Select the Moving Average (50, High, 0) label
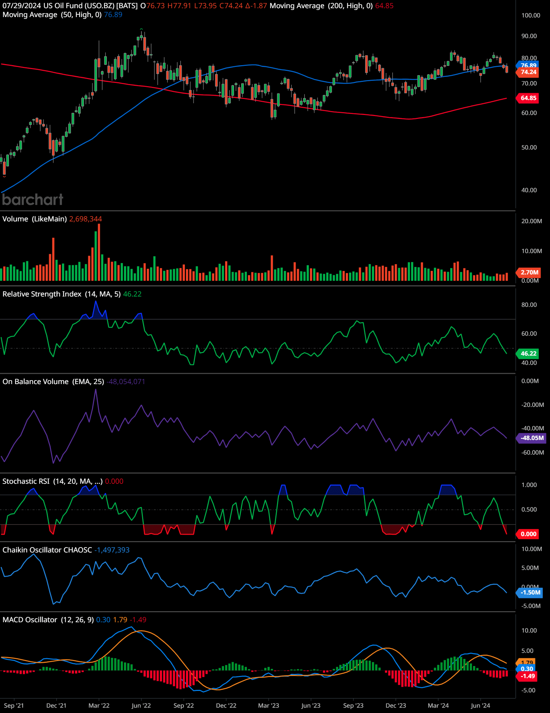The image size is (550, 713). pos(52,15)
